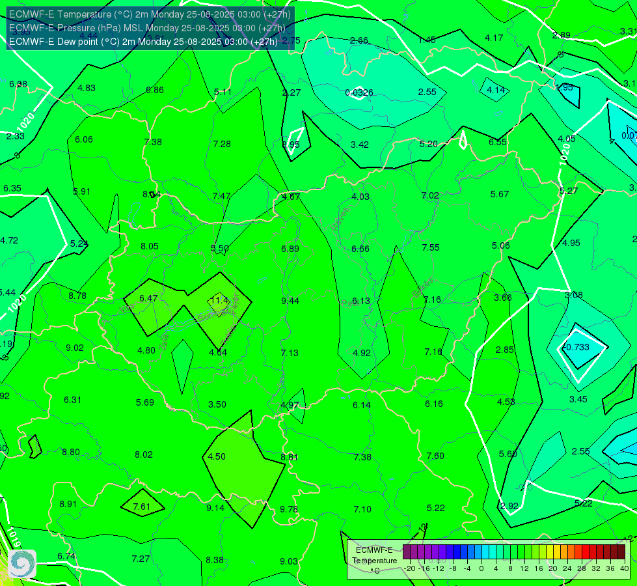Screen dimensions: 637x586
Task: Click the 7.13 value on the map
Action: click(x=290, y=352)
